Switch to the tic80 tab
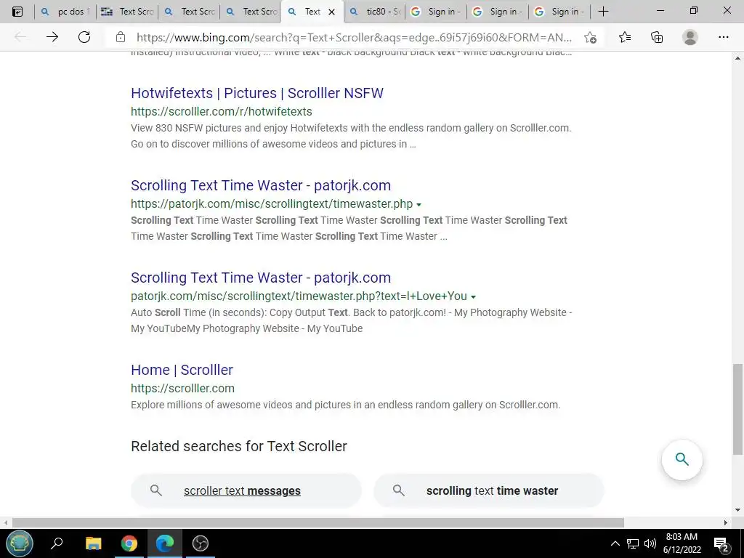This screenshot has height=558, width=744. point(375,12)
